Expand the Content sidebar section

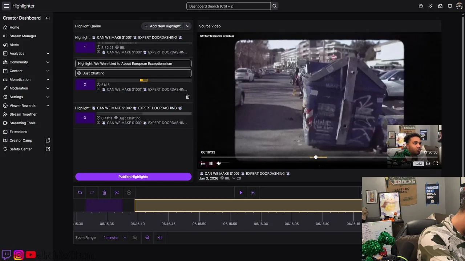[48, 71]
